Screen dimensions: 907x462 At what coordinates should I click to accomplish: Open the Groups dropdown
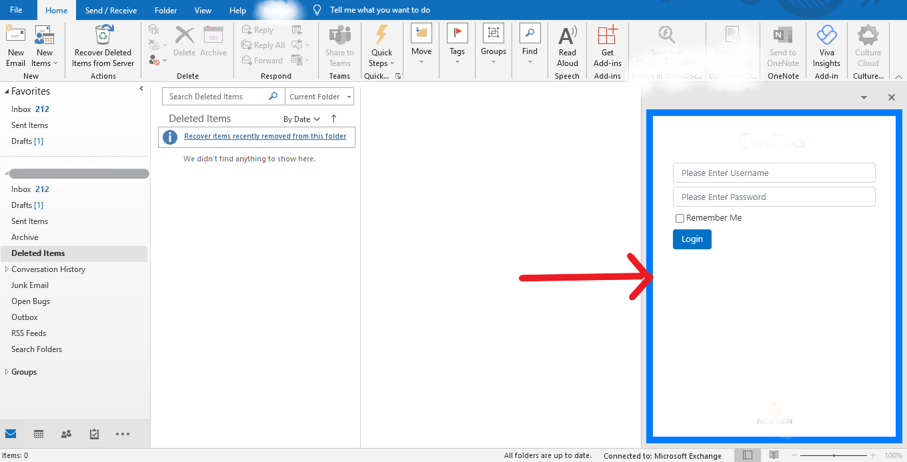[494, 45]
